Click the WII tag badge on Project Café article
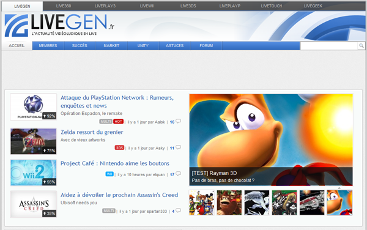 coord(109,174)
